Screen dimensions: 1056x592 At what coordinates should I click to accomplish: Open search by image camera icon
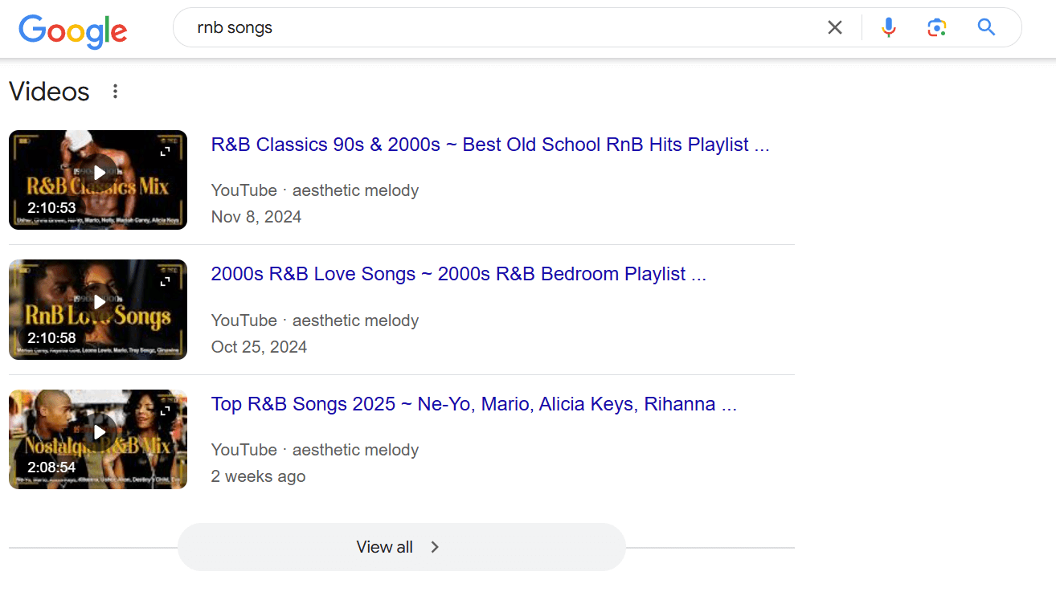click(936, 28)
